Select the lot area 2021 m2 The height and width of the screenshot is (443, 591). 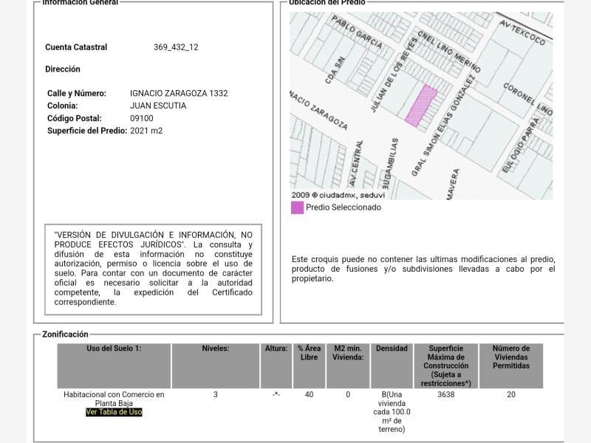146,131
